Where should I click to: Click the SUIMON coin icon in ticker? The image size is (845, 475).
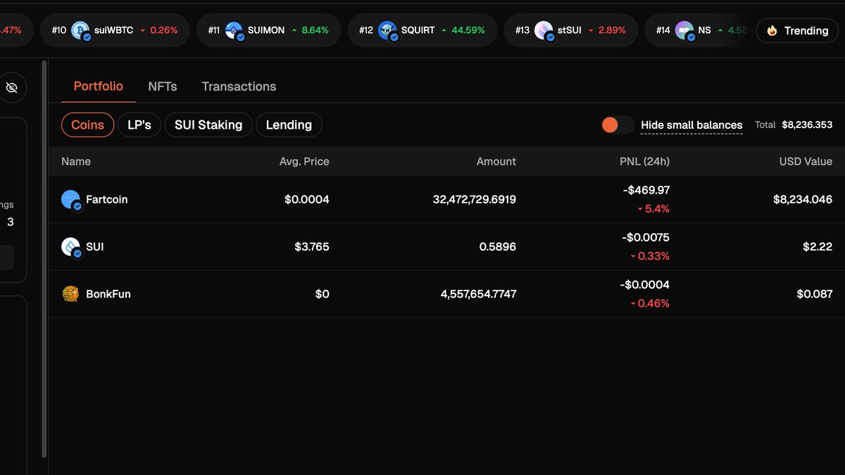[234, 30]
